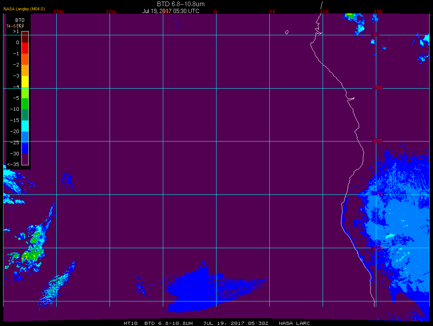Click the green swatch between -5 and -10
Image resolution: width=433 pixels, height=326 pixels.
click(25, 104)
